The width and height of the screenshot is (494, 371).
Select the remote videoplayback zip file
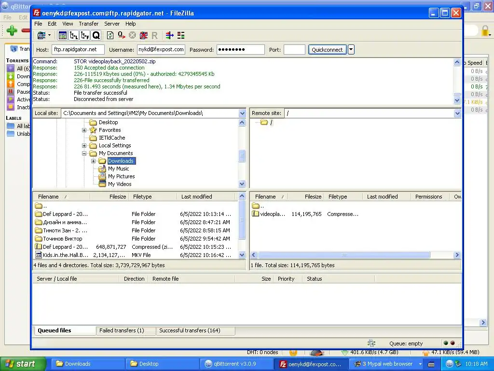[x=305, y=214]
